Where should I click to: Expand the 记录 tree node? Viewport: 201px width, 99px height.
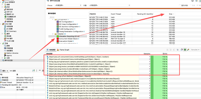point(2,58)
